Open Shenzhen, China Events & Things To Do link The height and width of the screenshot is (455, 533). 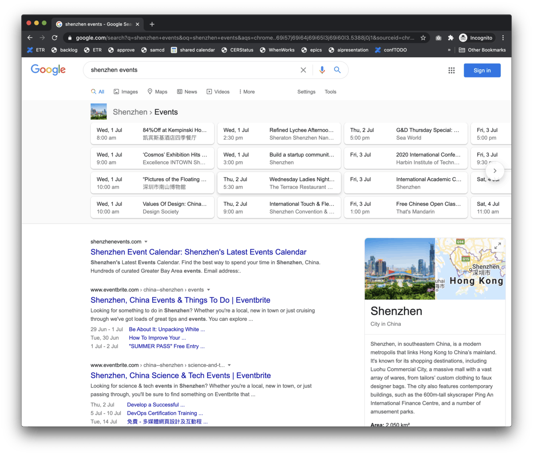[180, 300]
